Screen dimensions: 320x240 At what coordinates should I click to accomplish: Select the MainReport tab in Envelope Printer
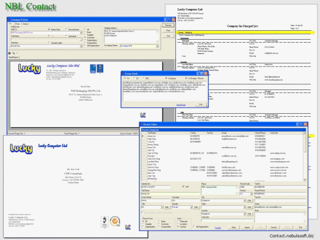coord(14,57)
